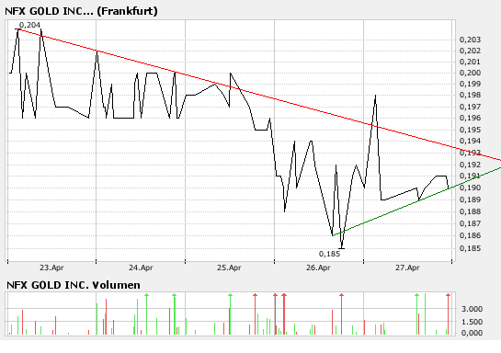Click the 0,195 price axis label
This screenshot has height=353, width=501.
(x=470, y=130)
